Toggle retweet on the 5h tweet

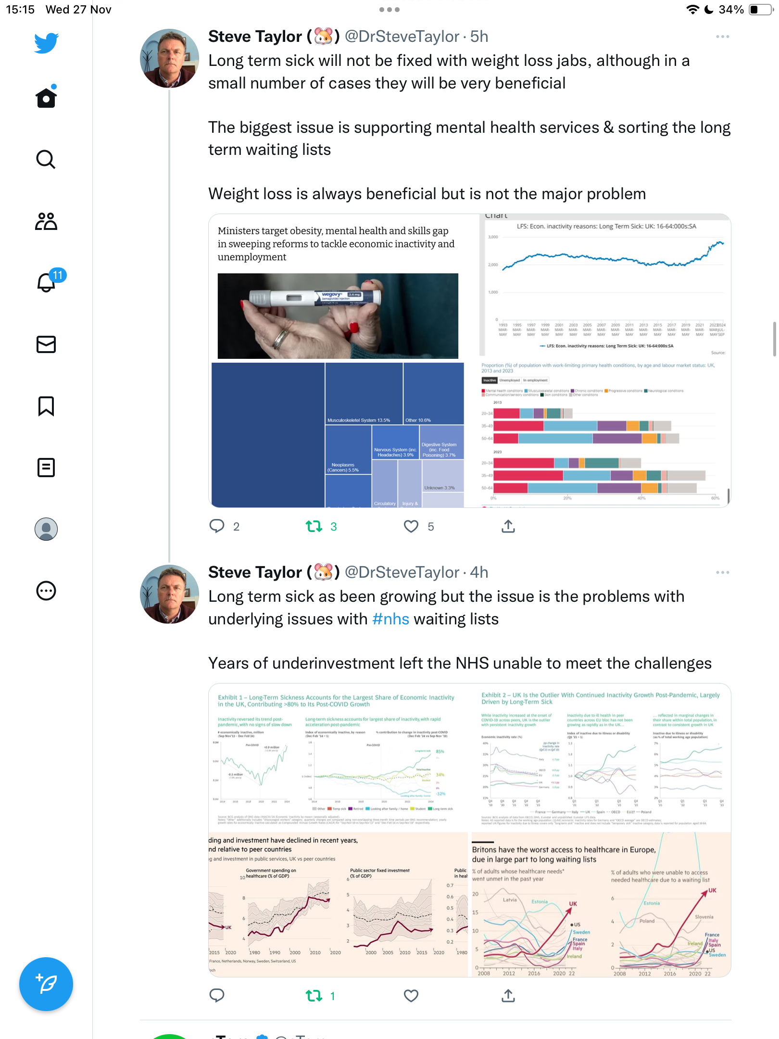(314, 526)
